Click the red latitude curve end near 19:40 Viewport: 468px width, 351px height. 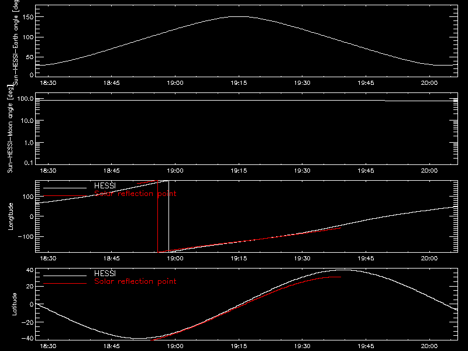(x=340, y=277)
